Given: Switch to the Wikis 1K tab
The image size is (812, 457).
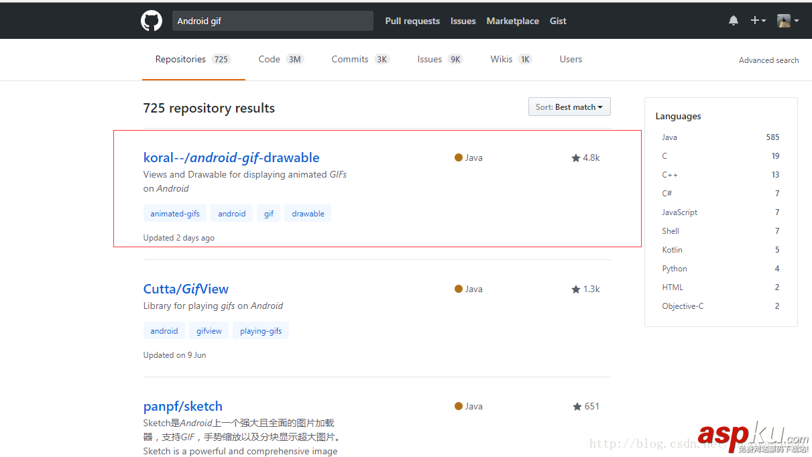Looking at the screenshot, I should tap(511, 59).
